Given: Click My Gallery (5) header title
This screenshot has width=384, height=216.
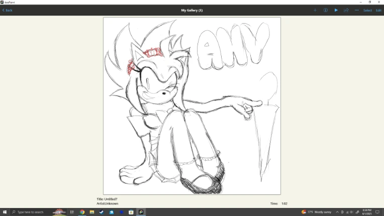Looking at the screenshot, I should point(192,10).
